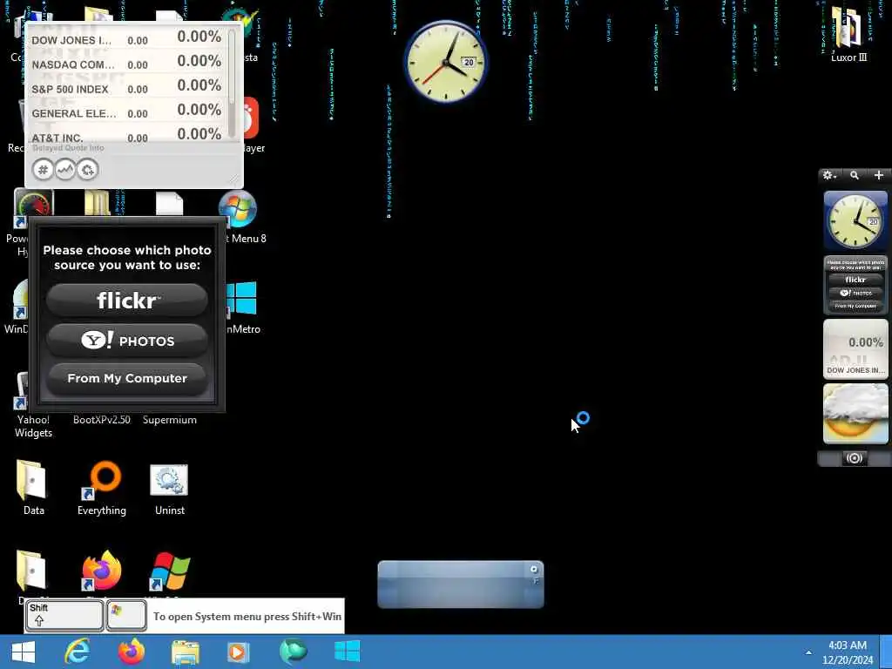Open the colorful Windows flag desktop shortcut
Screen dimensions: 892x669
[x=170, y=571]
